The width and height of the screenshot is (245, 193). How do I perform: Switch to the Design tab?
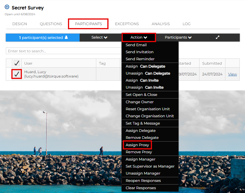tap(20, 24)
